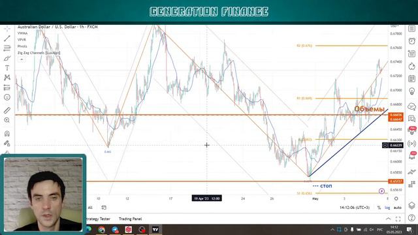The height and width of the screenshot is (235, 418).
Task: Open the watchlist panel icon
Action: pyautogui.click(x=411, y=29)
